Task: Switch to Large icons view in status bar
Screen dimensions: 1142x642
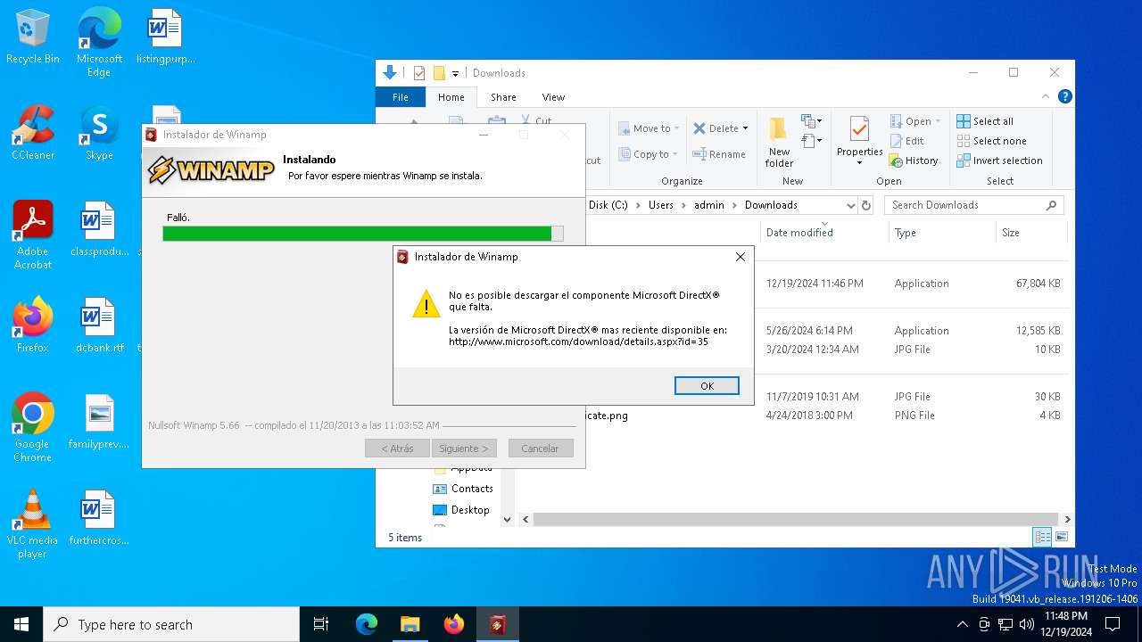Action: (1061, 537)
